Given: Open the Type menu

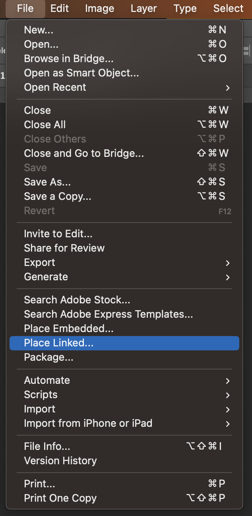Looking at the screenshot, I should tap(185, 8).
